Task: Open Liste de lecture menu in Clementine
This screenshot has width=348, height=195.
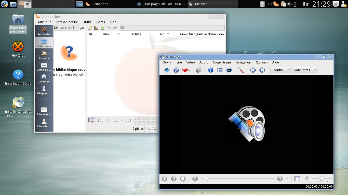Action: (67, 22)
